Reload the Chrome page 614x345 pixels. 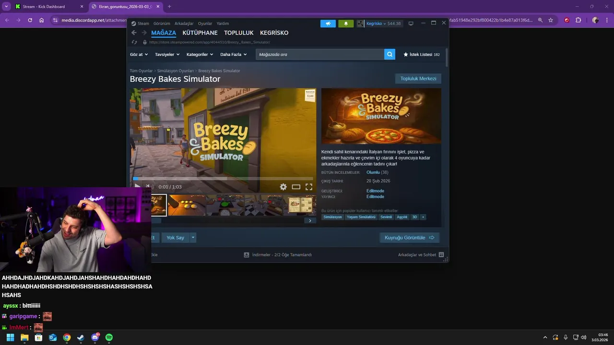30,20
